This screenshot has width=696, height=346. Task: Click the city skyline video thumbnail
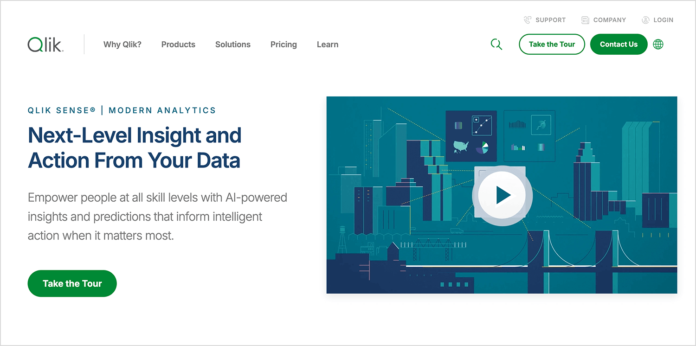[502, 195]
